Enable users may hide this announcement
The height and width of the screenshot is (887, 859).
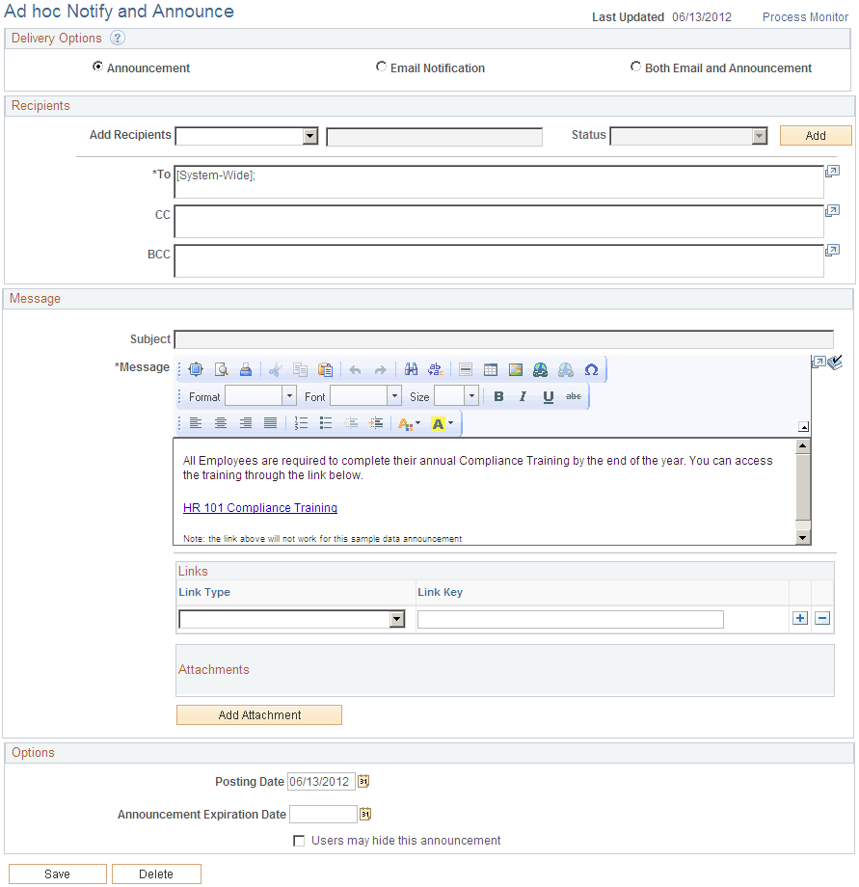pos(300,840)
